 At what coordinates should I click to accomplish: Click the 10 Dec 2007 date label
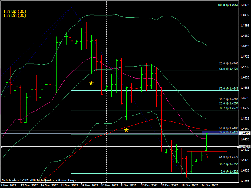point(149,185)
